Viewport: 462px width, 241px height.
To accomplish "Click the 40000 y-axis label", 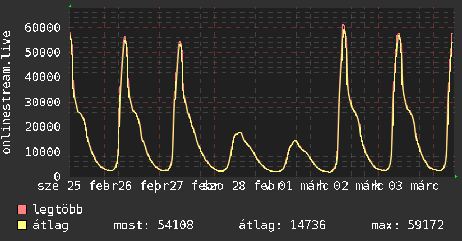I will [43, 77].
